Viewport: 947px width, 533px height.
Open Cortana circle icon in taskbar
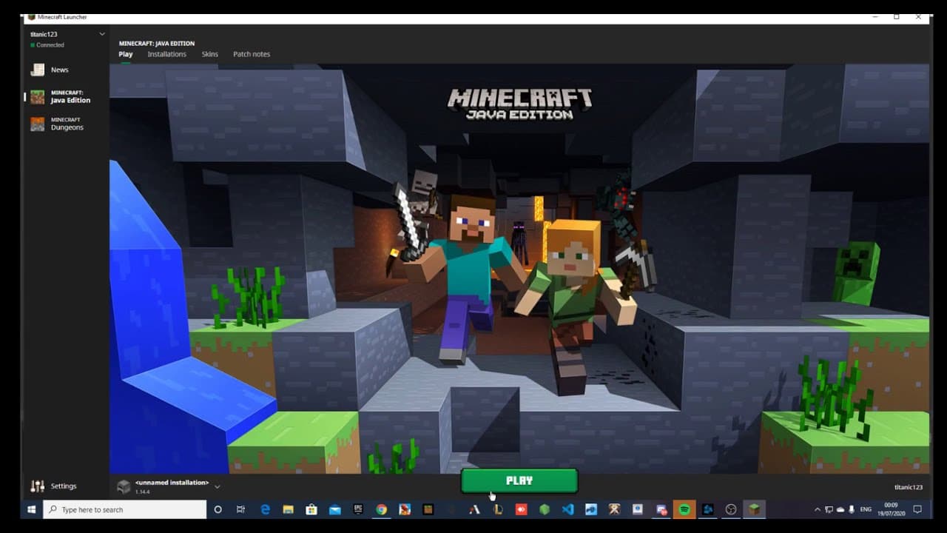tap(218, 509)
